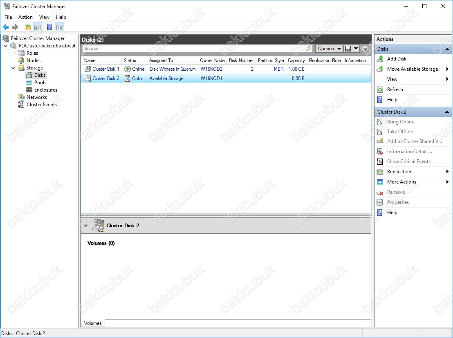Open Enclosures under Storage

coord(46,90)
